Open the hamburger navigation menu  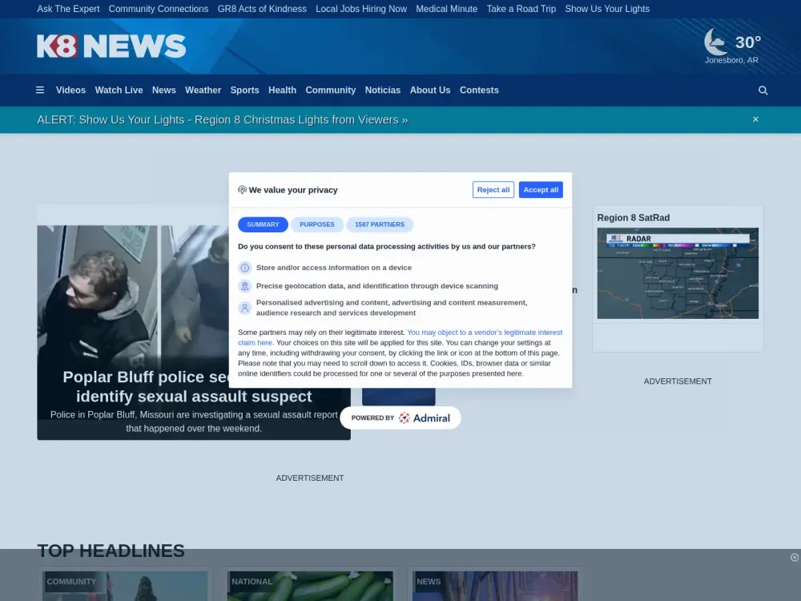pos(40,91)
